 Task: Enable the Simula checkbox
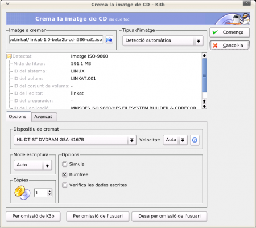tap(65, 164)
